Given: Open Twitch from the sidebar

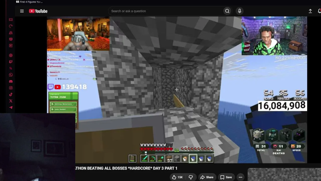Looking at the screenshot, I should pyautogui.click(x=11, y=62).
